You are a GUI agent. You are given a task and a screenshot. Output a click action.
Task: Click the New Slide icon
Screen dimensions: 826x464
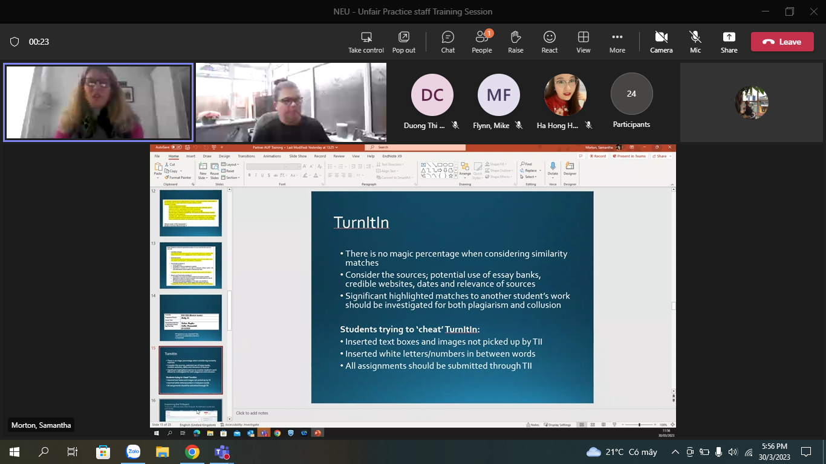click(x=203, y=166)
